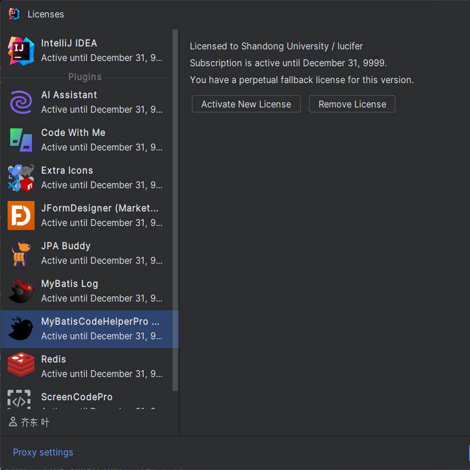Click the AI Assistant spiral icon
Image resolution: width=470 pixels, height=470 pixels.
pos(21,102)
